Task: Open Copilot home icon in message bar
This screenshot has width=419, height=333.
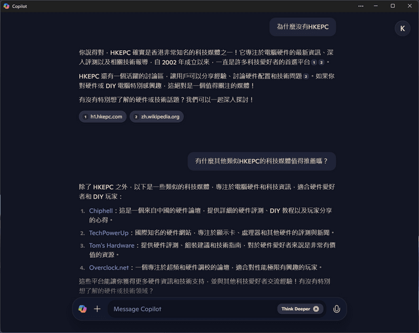Action: tap(82, 309)
